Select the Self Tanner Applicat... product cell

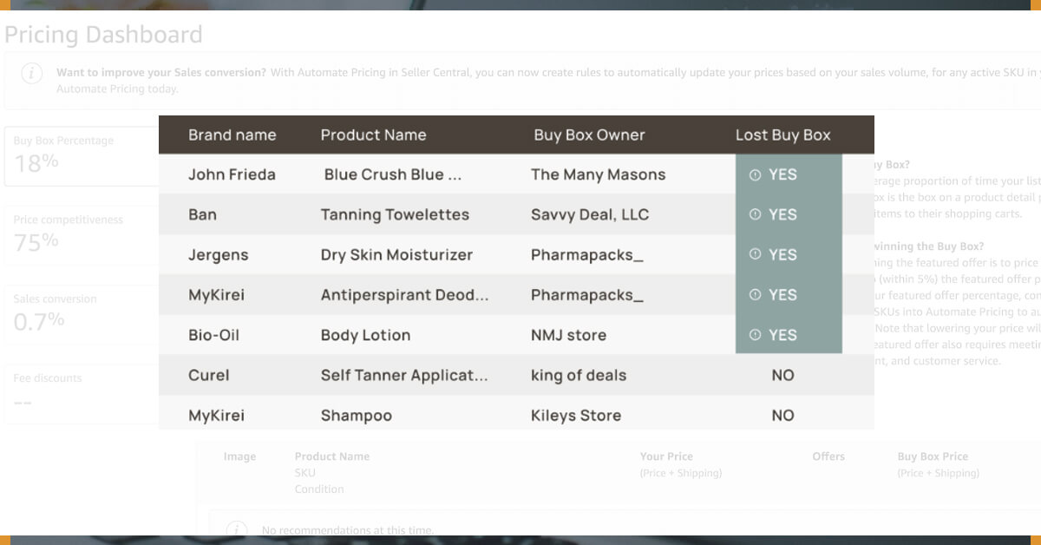coord(404,376)
